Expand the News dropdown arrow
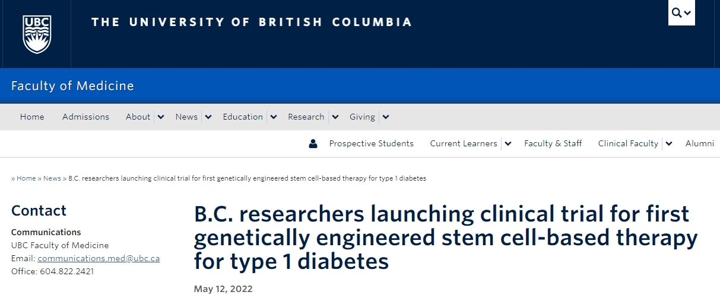The width and height of the screenshot is (720, 308). pyautogui.click(x=208, y=117)
